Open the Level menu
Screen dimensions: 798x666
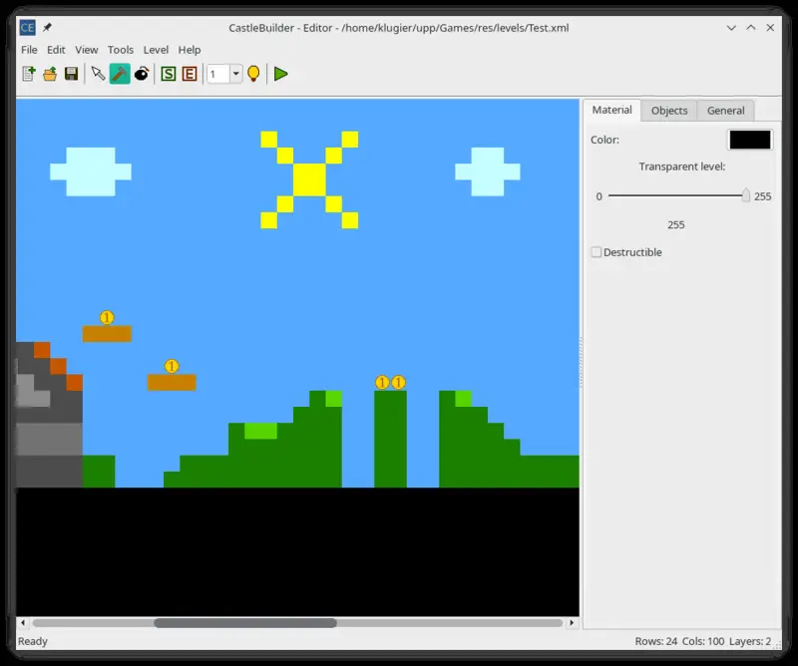[x=156, y=49]
